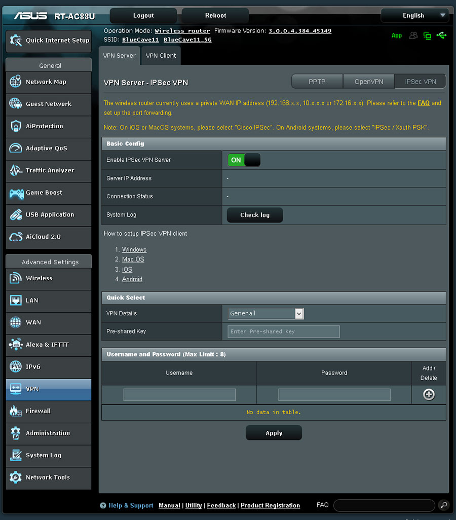The height and width of the screenshot is (520, 456).
Task: Open the Windows setup guide link
Action: pos(134,250)
